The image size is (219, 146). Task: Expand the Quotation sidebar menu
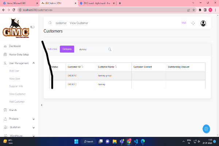[34, 127]
